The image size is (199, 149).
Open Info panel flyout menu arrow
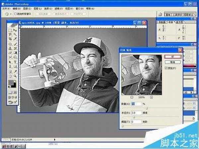click(x=195, y=22)
